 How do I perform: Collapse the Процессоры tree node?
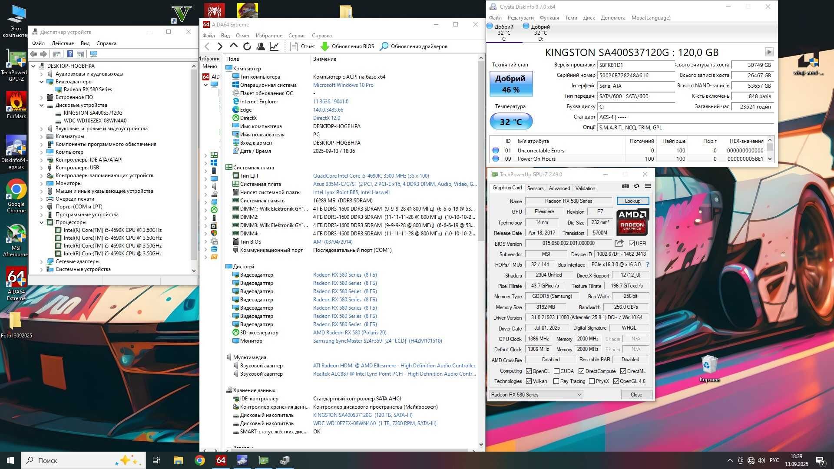coord(42,222)
